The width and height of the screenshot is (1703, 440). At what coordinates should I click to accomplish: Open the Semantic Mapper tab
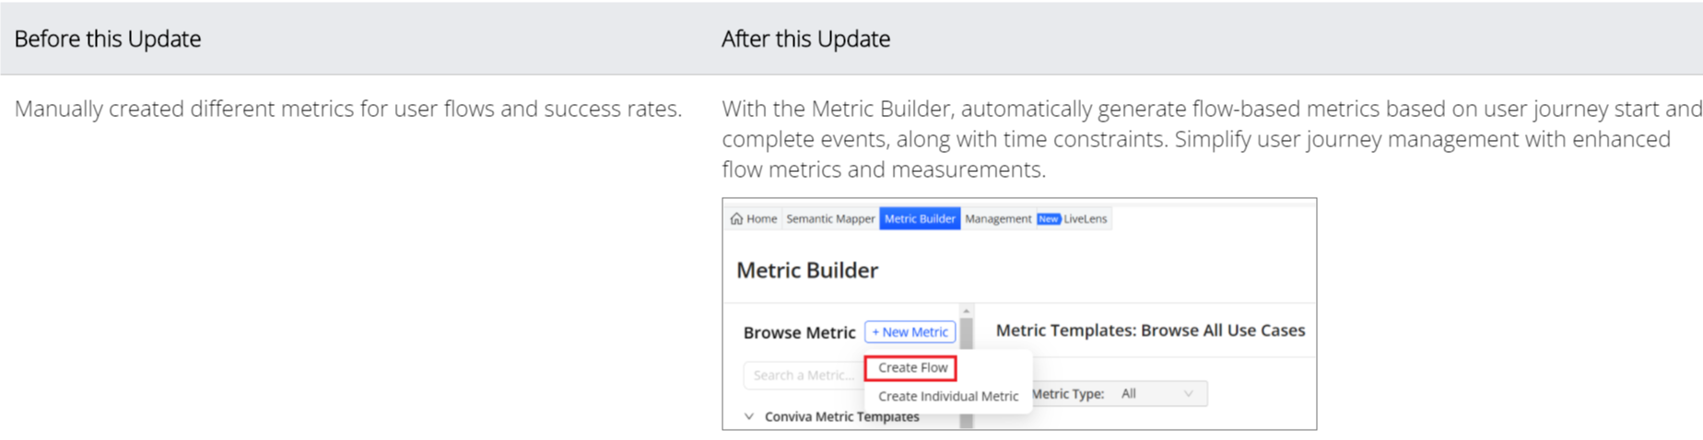coord(830,219)
